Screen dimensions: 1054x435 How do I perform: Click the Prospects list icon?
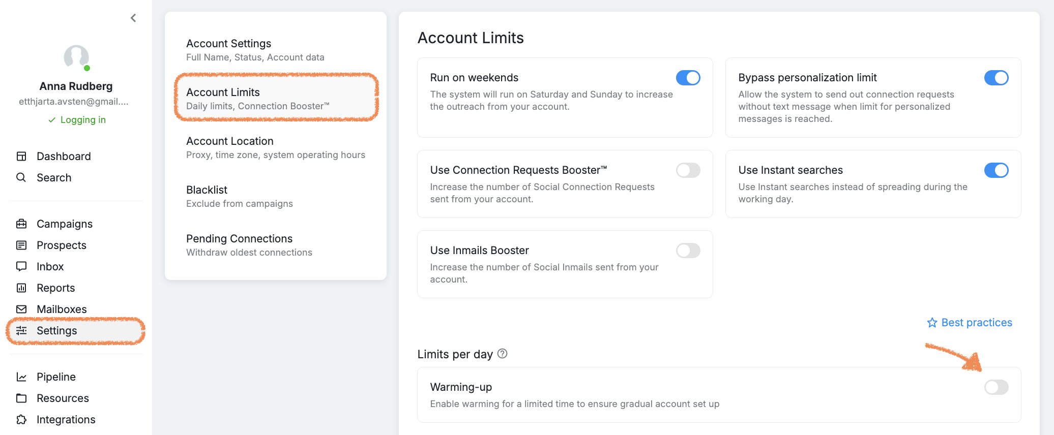tap(21, 245)
